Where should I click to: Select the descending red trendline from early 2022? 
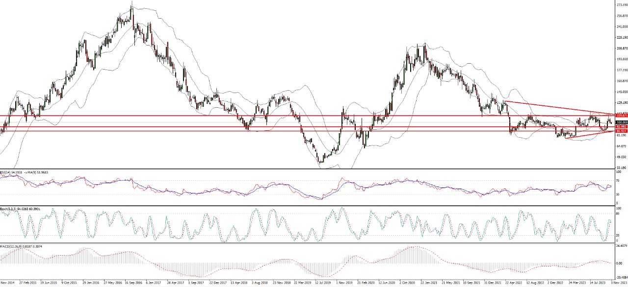click(559, 108)
